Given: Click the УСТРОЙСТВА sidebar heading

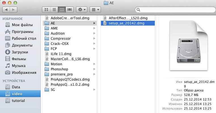Looking at the screenshot, I should (x=14, y=81).
